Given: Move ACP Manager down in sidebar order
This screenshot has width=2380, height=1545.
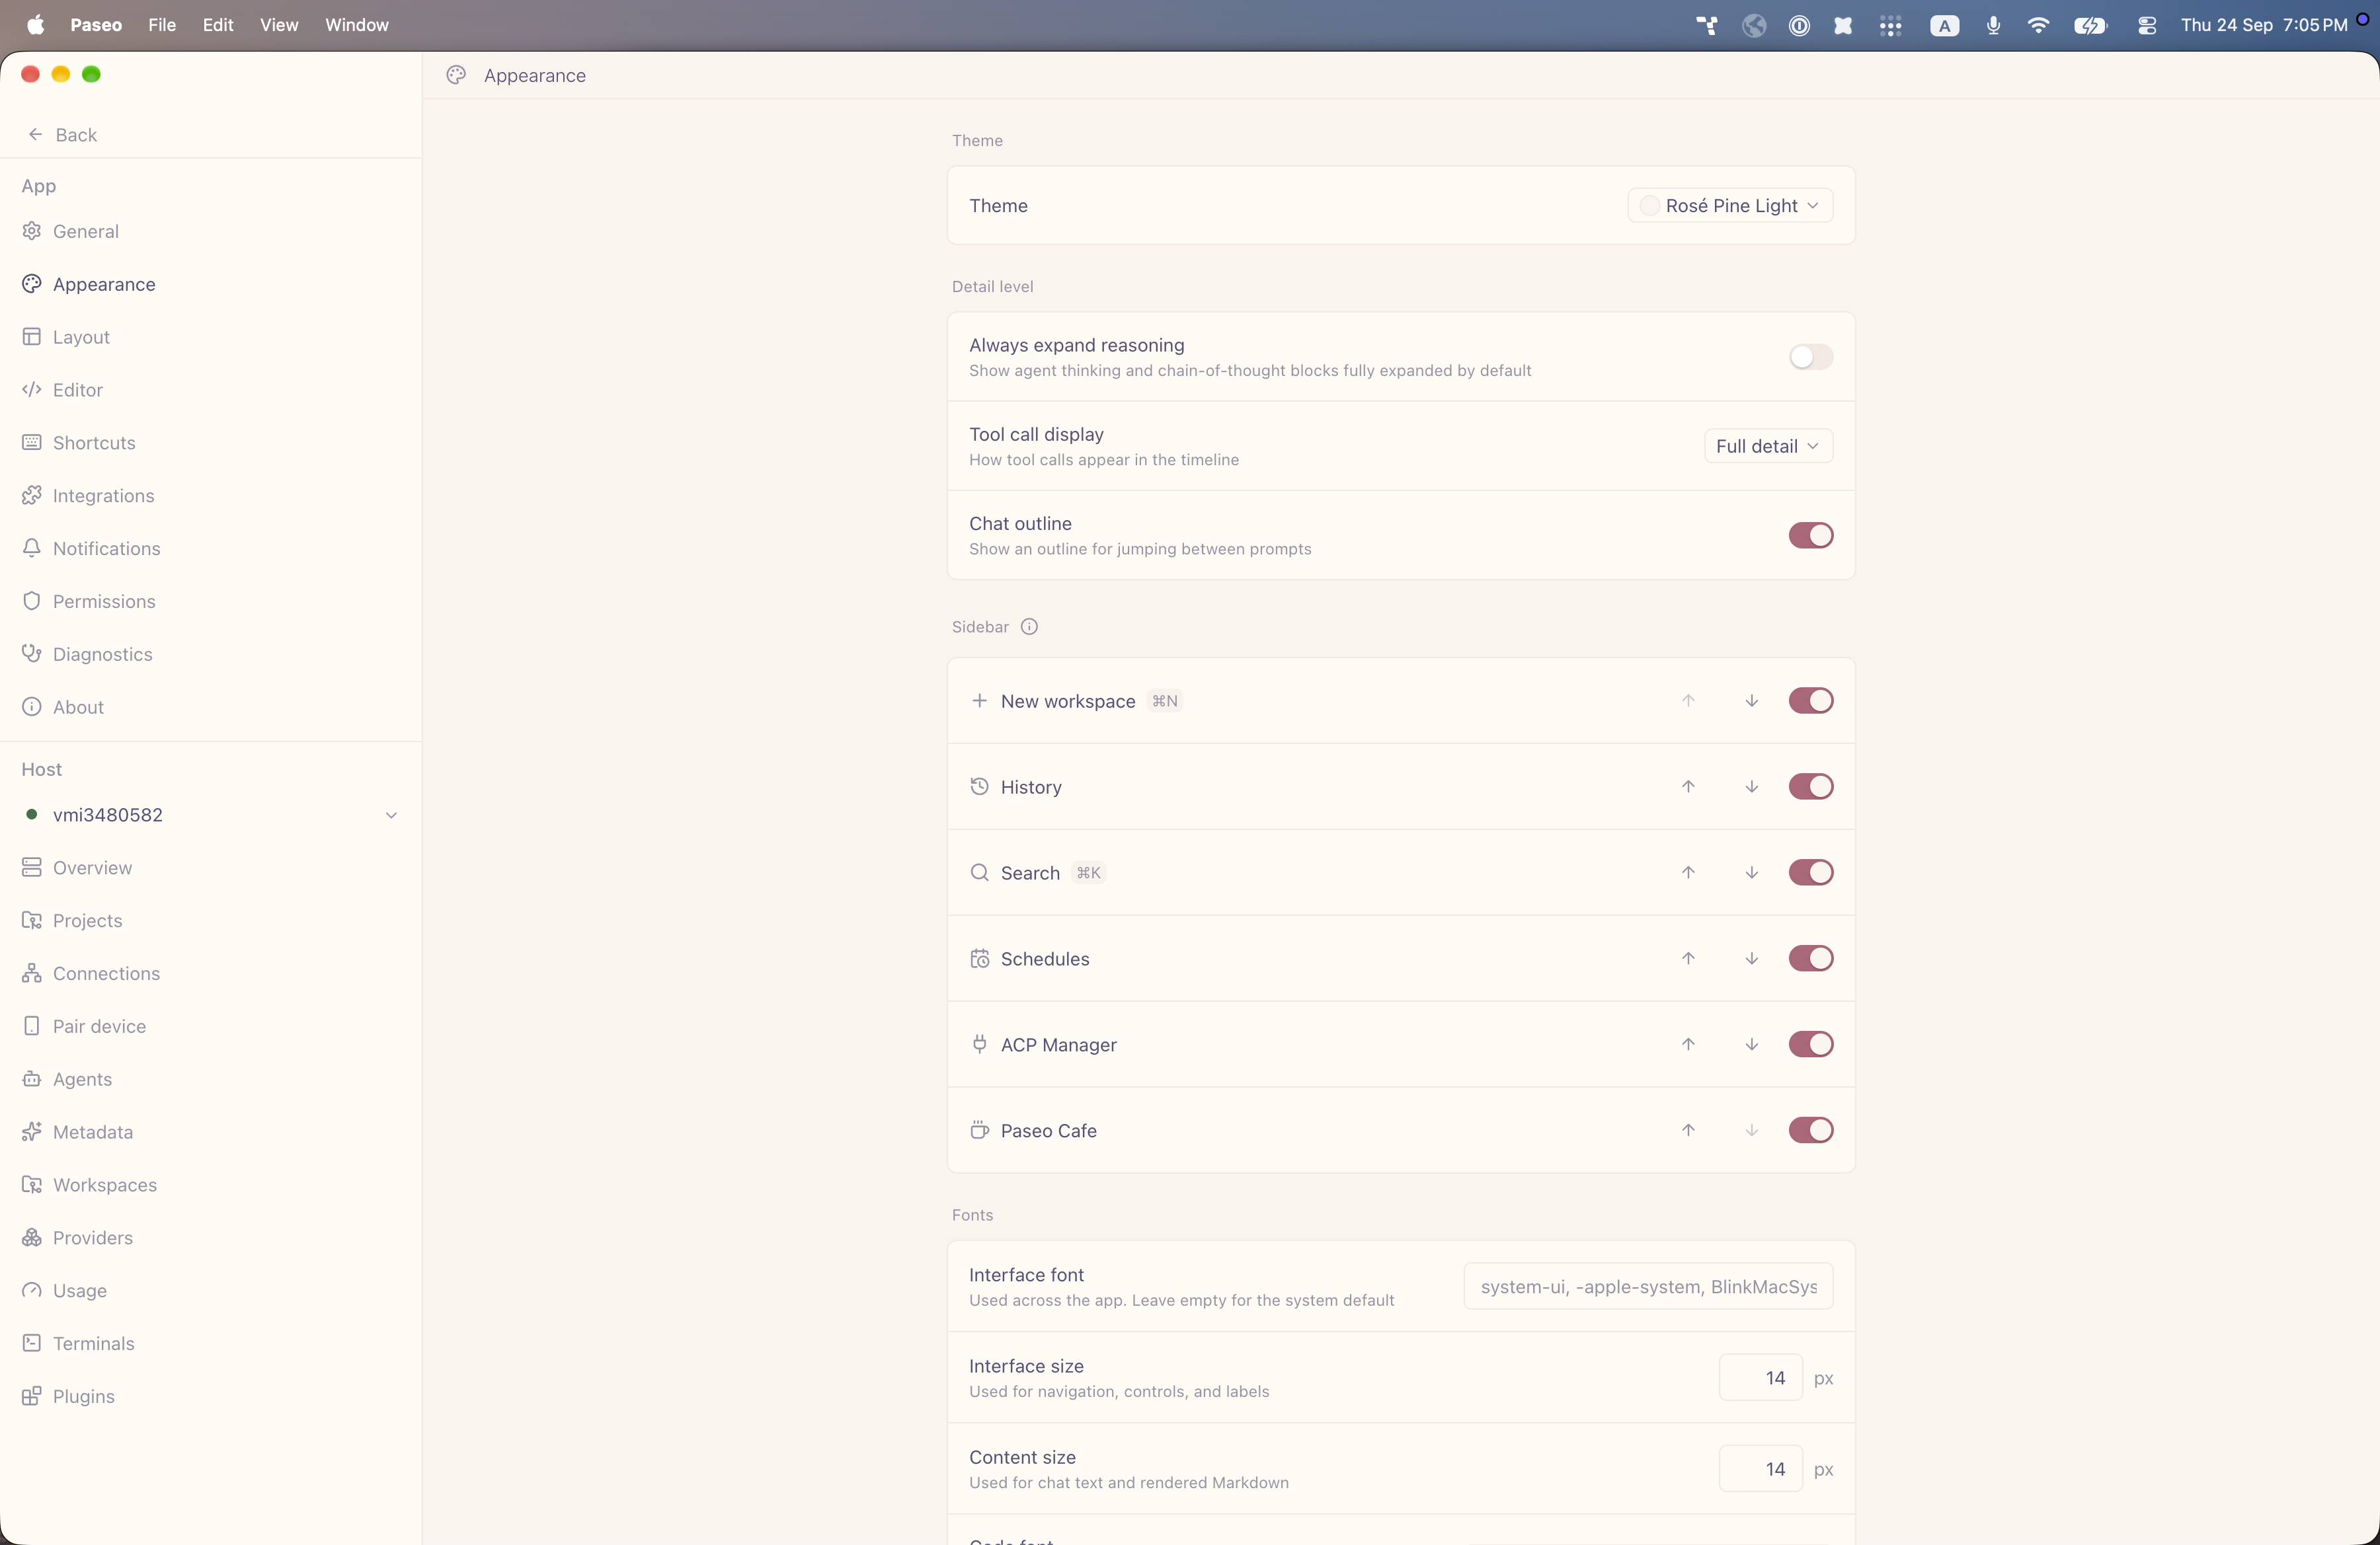Looking at the screenshot, I should tap(1752, 1044).
